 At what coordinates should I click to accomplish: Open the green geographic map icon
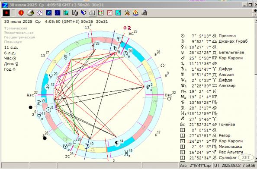click(x=66, y=13)
